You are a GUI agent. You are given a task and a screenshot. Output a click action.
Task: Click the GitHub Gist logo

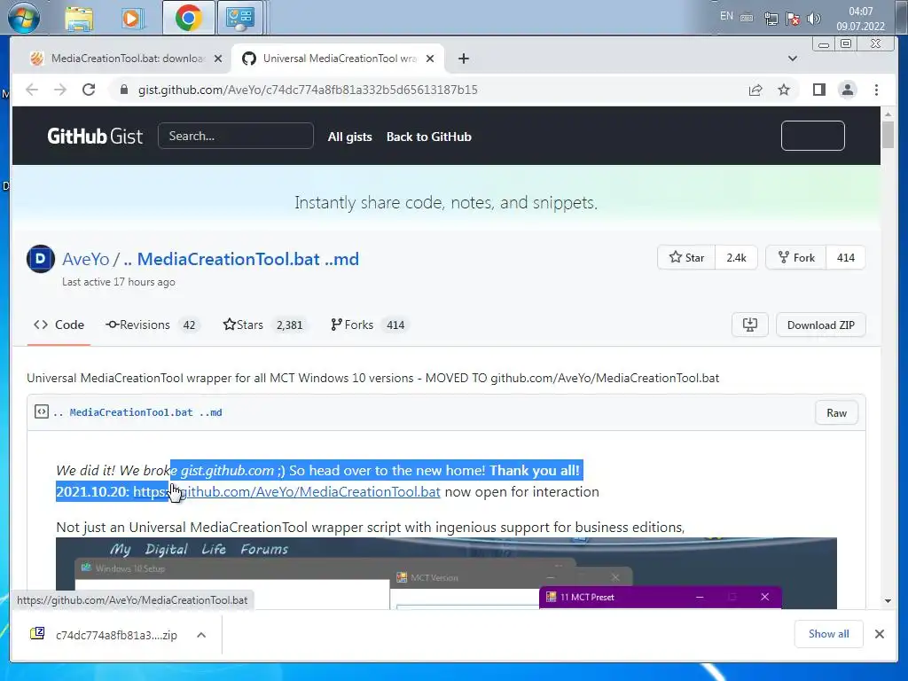(95, 136)
